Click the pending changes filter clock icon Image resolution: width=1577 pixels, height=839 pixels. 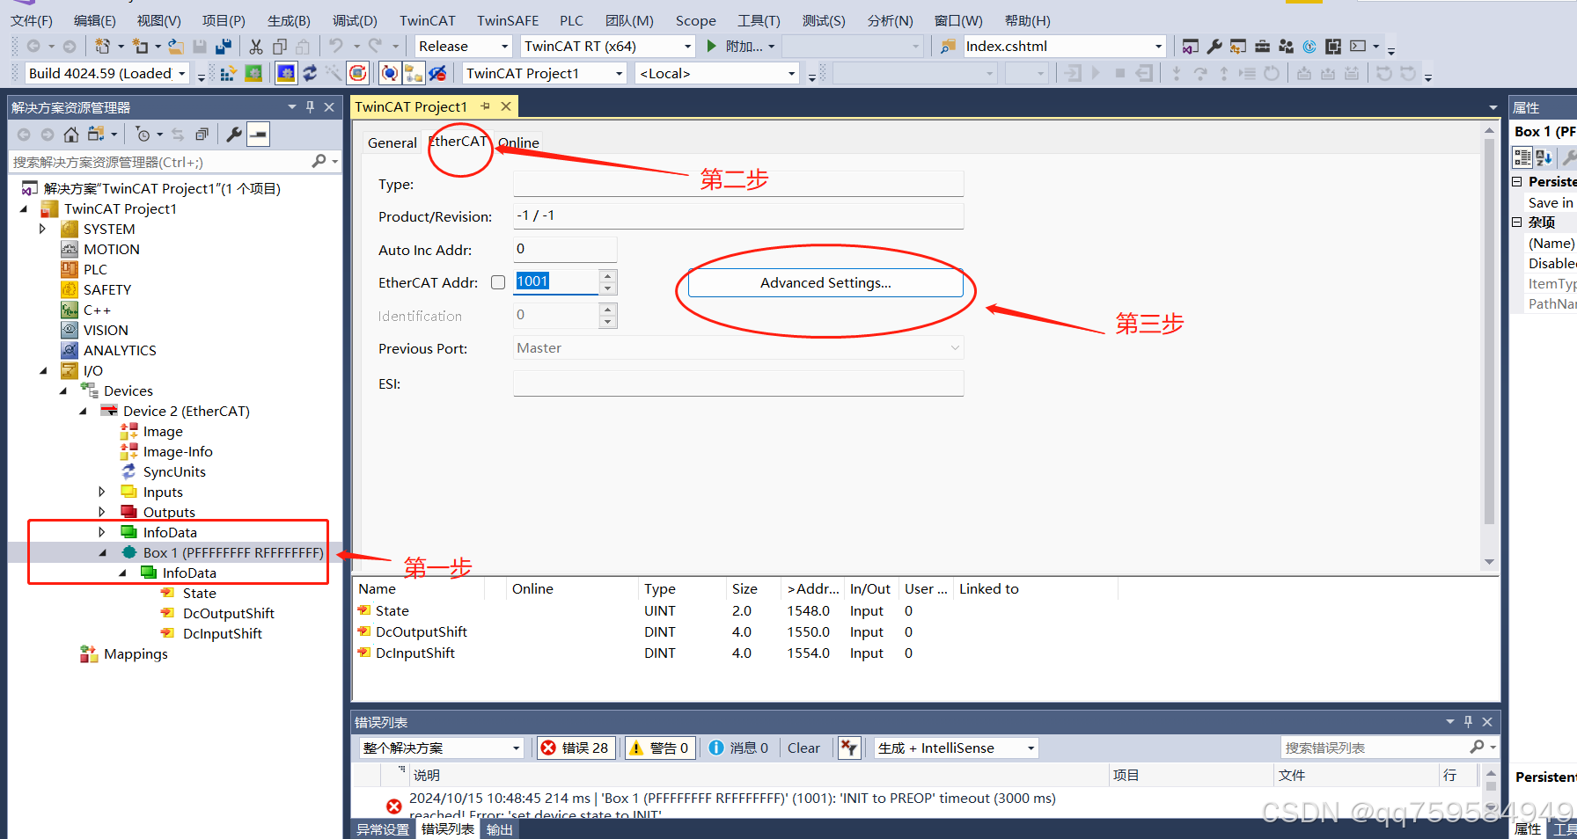point(143,135)
